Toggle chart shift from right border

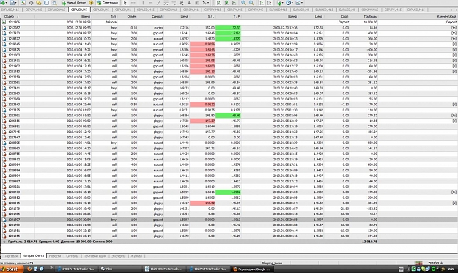269,3
